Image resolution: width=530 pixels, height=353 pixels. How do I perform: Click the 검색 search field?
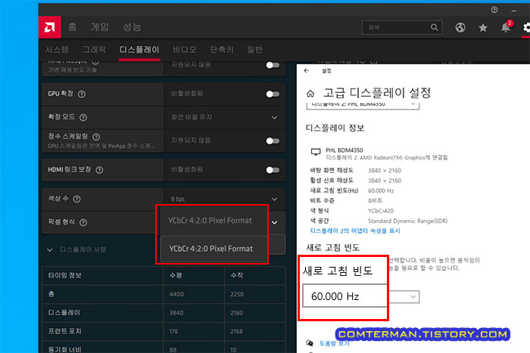(402, 27)
